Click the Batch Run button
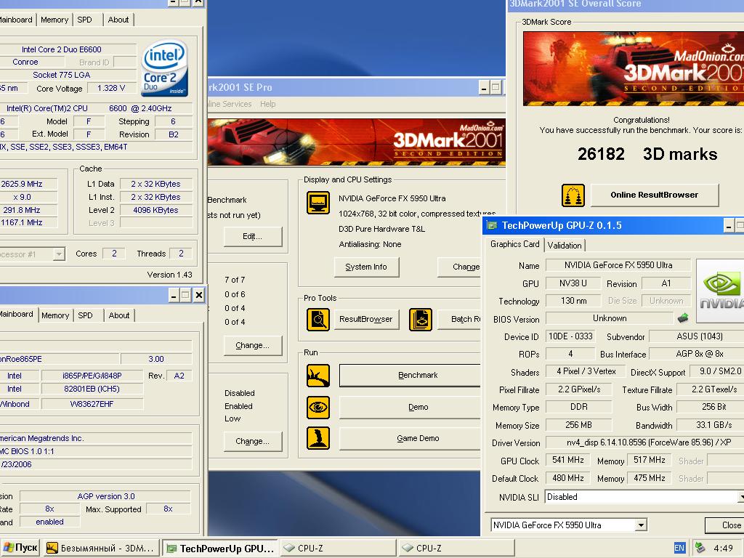The image size is (744, 558). coord(459,320)
